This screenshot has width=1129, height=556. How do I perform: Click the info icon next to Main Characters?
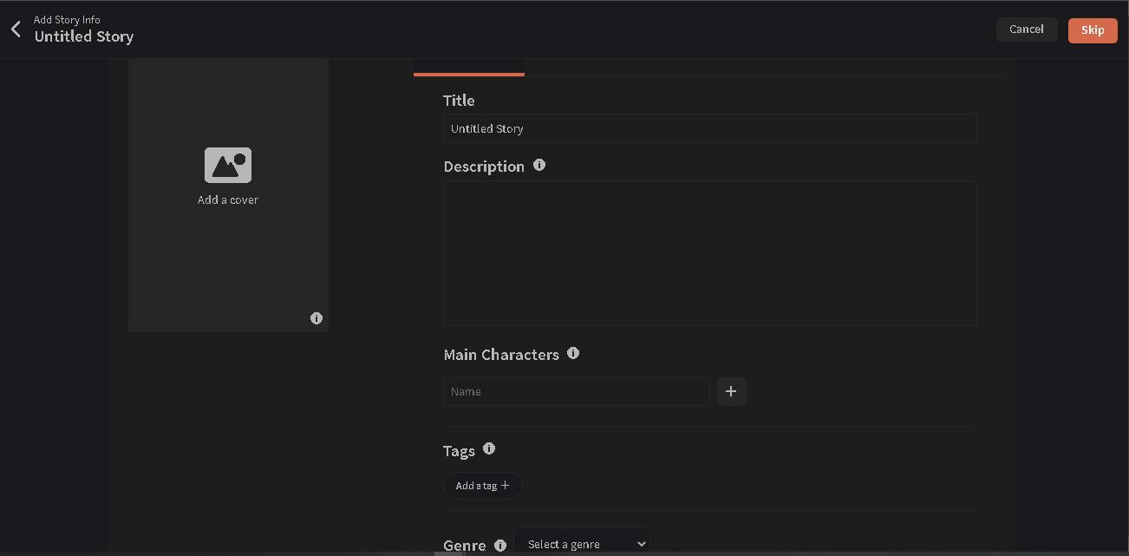click(x=573, y=352)
